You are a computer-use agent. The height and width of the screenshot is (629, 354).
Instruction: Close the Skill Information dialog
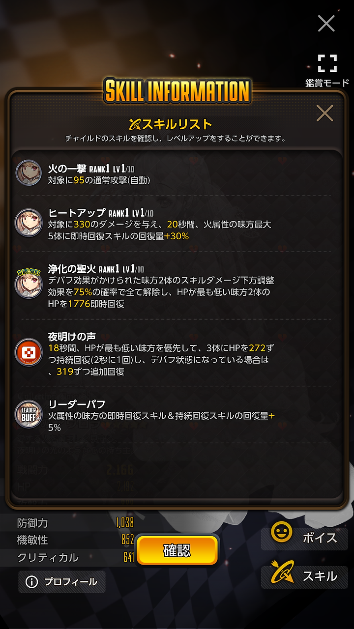click(x=325, y=114)
